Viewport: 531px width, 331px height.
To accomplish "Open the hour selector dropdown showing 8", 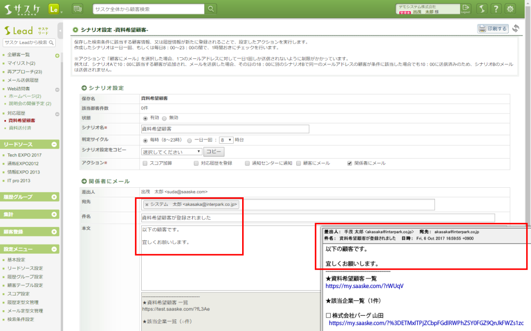I will (226, 140).
